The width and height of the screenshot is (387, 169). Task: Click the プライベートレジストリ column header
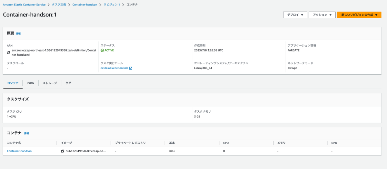click(130, 143)
